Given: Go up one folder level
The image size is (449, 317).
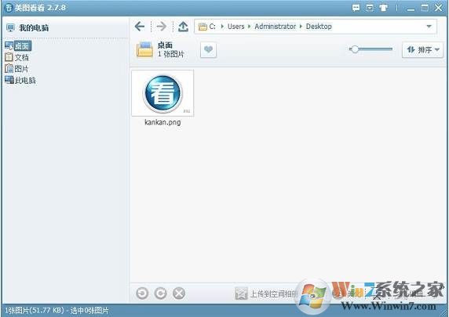Looking at the screenshot, I should [183, 27].
